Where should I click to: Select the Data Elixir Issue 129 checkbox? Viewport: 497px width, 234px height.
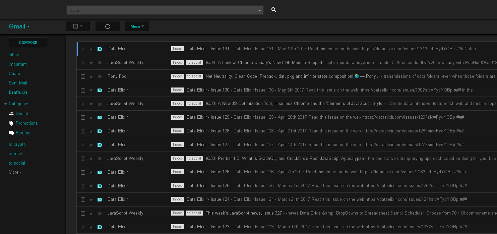(83, 117)
